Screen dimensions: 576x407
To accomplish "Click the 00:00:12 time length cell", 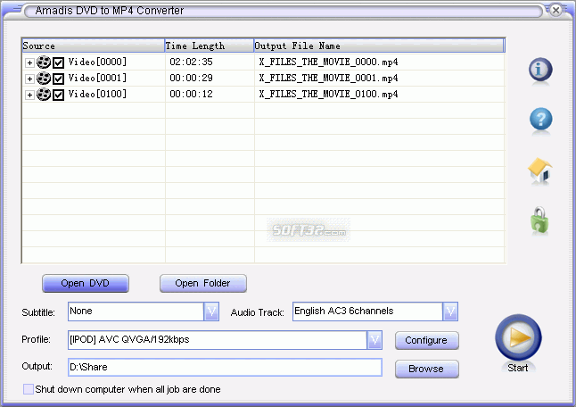I will pyautogui.click(x=191, y=94).
